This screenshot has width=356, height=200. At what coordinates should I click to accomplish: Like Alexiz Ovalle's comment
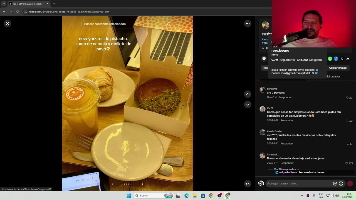(x=348, y=144)
